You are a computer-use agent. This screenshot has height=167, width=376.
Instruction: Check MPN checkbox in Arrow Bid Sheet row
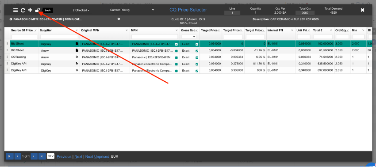tap(176, 51)
